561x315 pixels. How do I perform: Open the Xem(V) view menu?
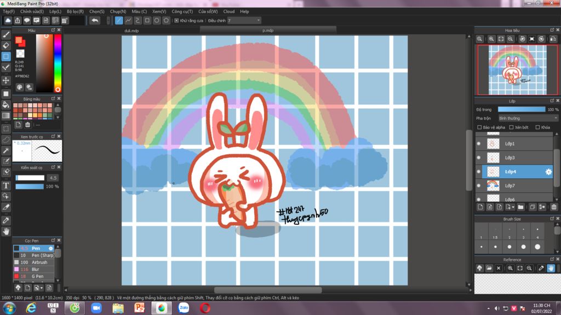[159, 11]
